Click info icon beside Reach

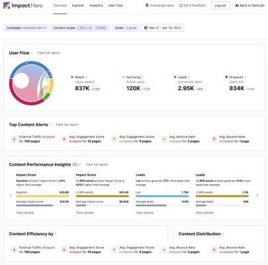pos(87,77)
